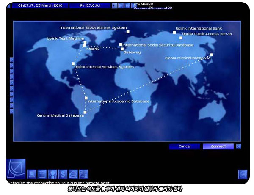
Task: Click the Connect button
Action: pyautogui.click(x=218, y=146)
